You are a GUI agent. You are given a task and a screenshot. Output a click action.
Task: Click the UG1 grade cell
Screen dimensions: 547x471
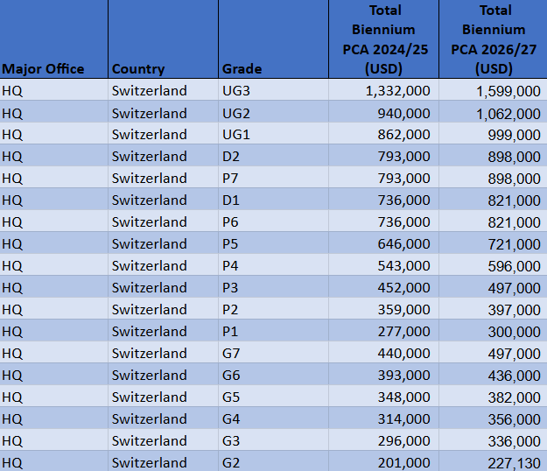236,135
